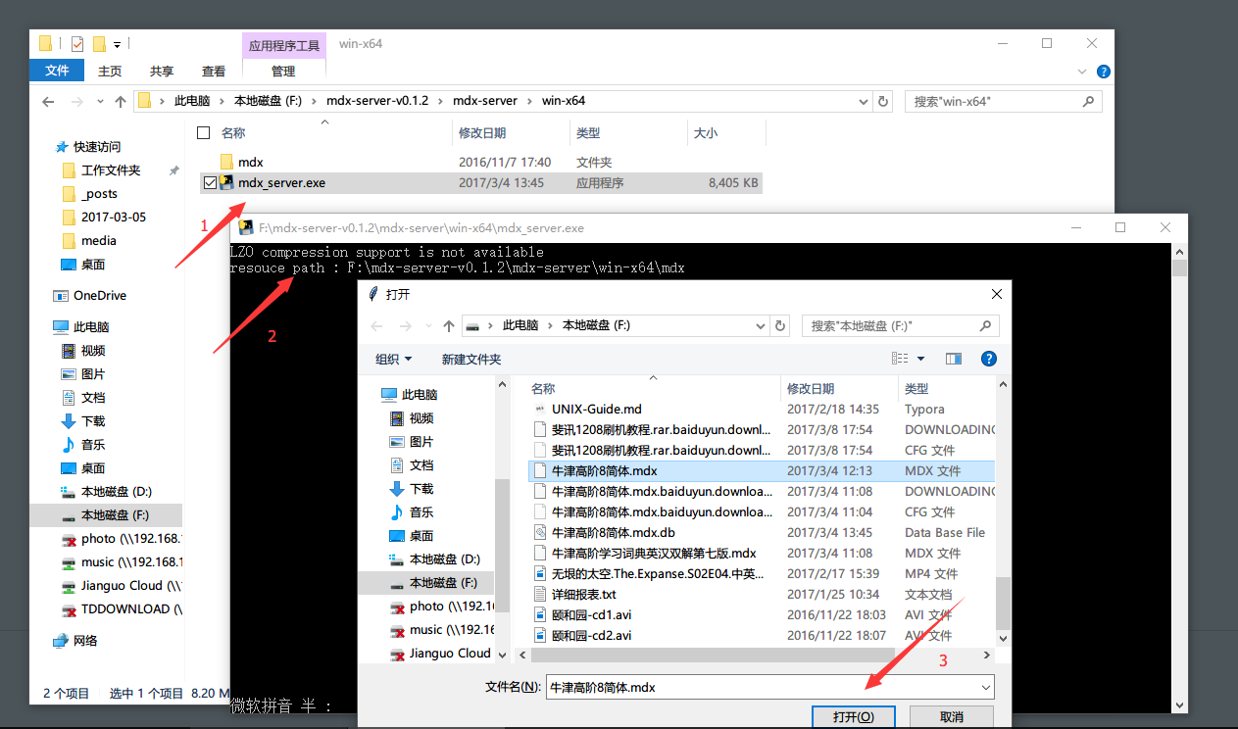Click the help icon in the Open dialog
This screenshot has width=1238, height=729.
[x=989, y=360]
